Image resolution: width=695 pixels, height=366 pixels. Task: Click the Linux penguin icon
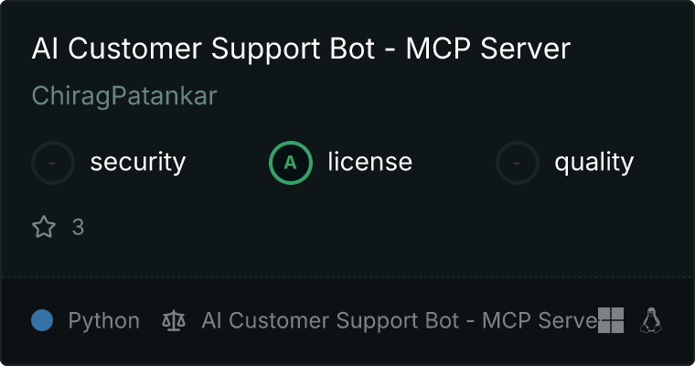click(x=651, y=320)
